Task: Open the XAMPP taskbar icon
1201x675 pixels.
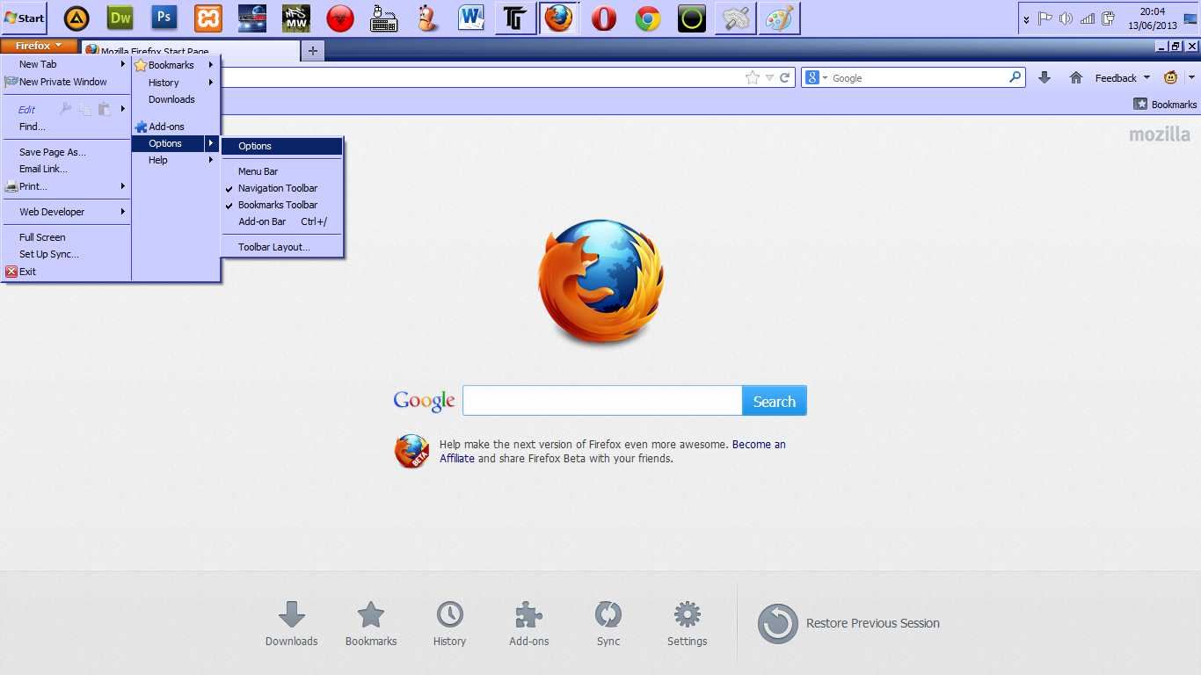Action: pos(208,18)
